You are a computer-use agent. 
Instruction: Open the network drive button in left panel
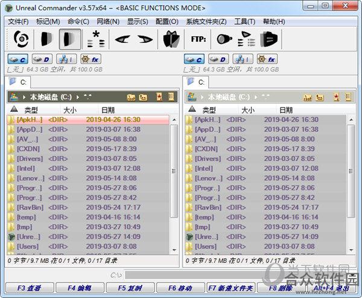[x=66, y=59]
